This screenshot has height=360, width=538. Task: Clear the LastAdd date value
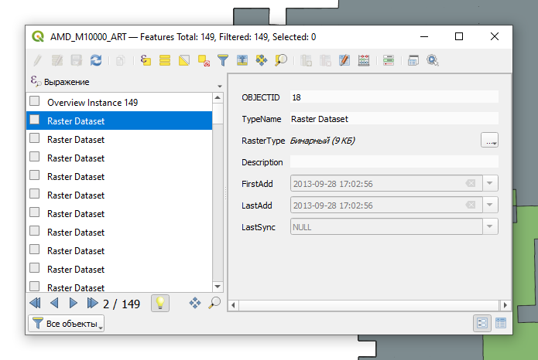(x=471, y=205)
